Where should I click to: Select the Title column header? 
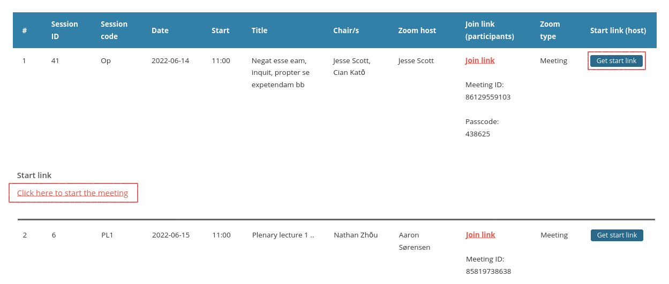259,30
